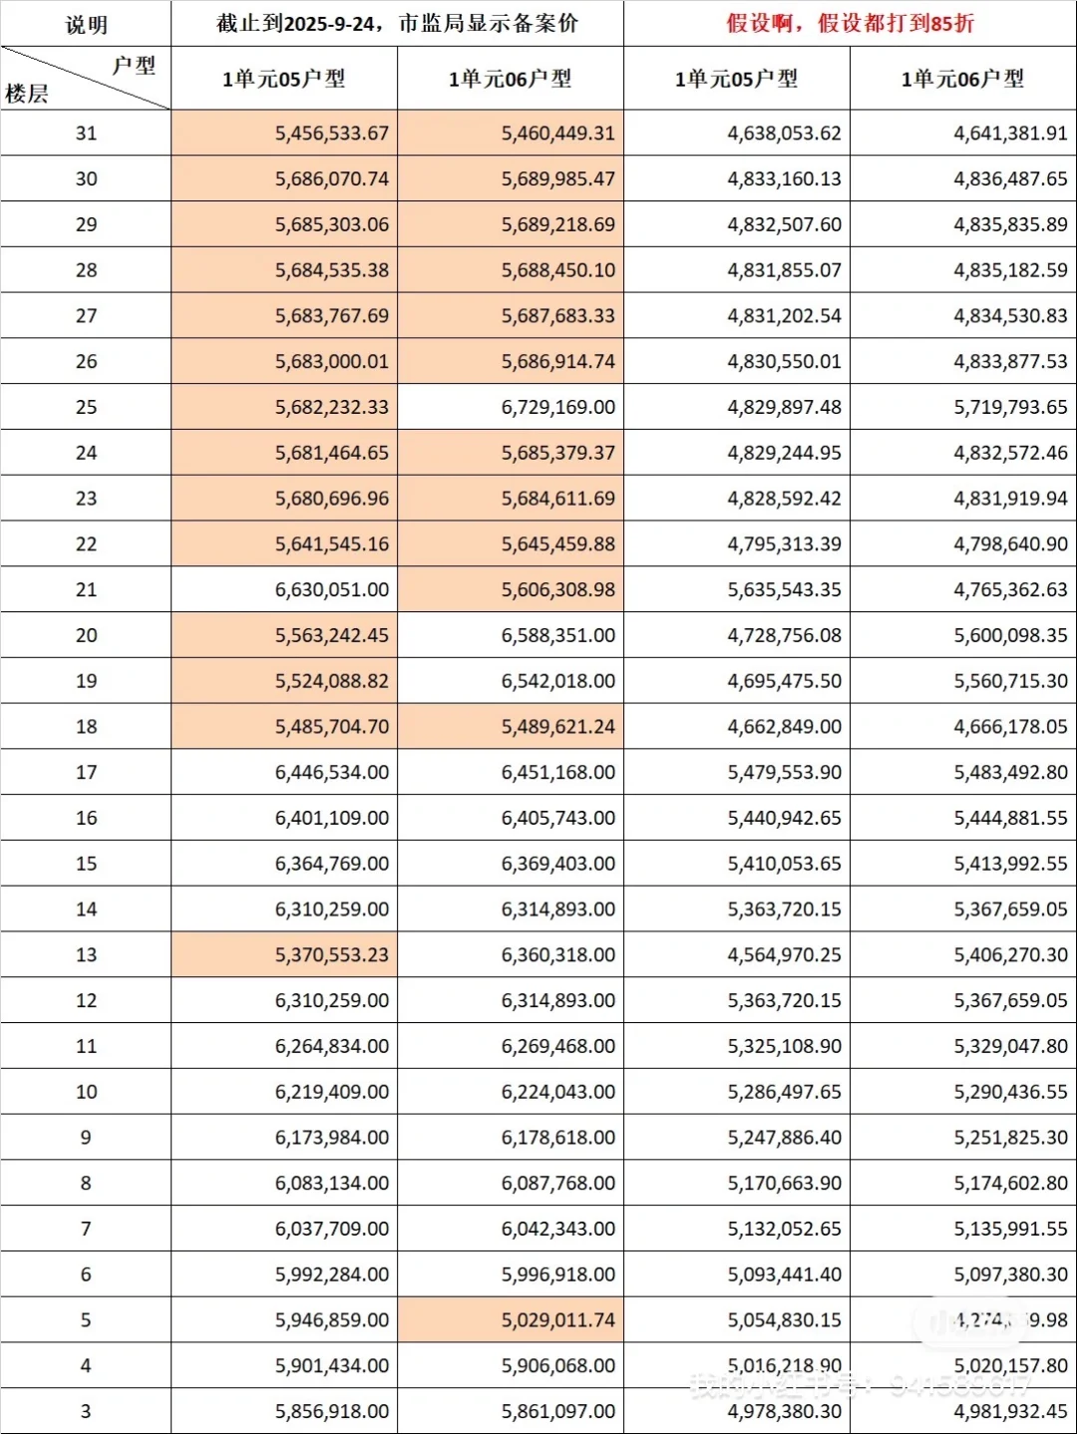The image size is (1077, 1434).
Task: Click highlighted cell 5,489,621.24
Action: pyautogui.click(x=511, y=727)
